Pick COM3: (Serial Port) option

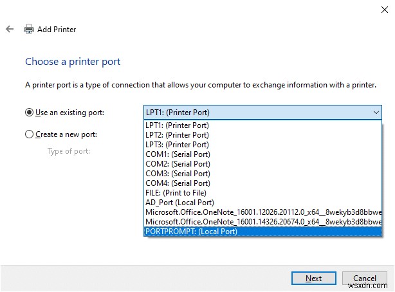coord(262,174)
